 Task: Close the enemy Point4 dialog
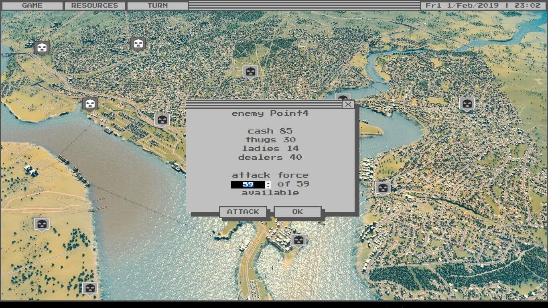(348, 104)
